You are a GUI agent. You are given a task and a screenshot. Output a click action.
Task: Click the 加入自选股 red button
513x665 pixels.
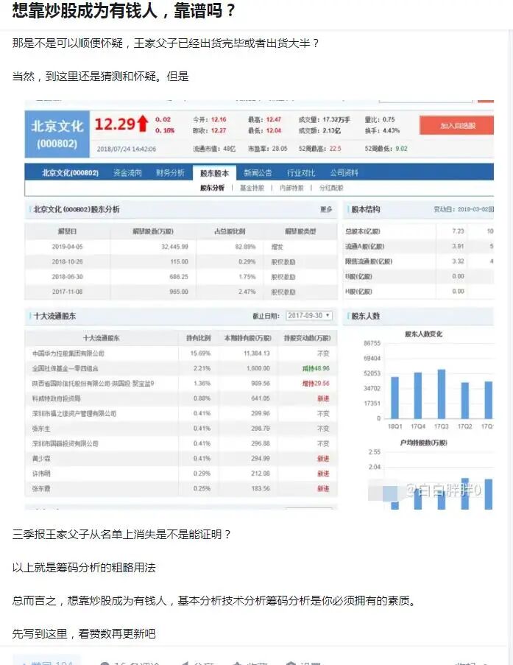456,125
